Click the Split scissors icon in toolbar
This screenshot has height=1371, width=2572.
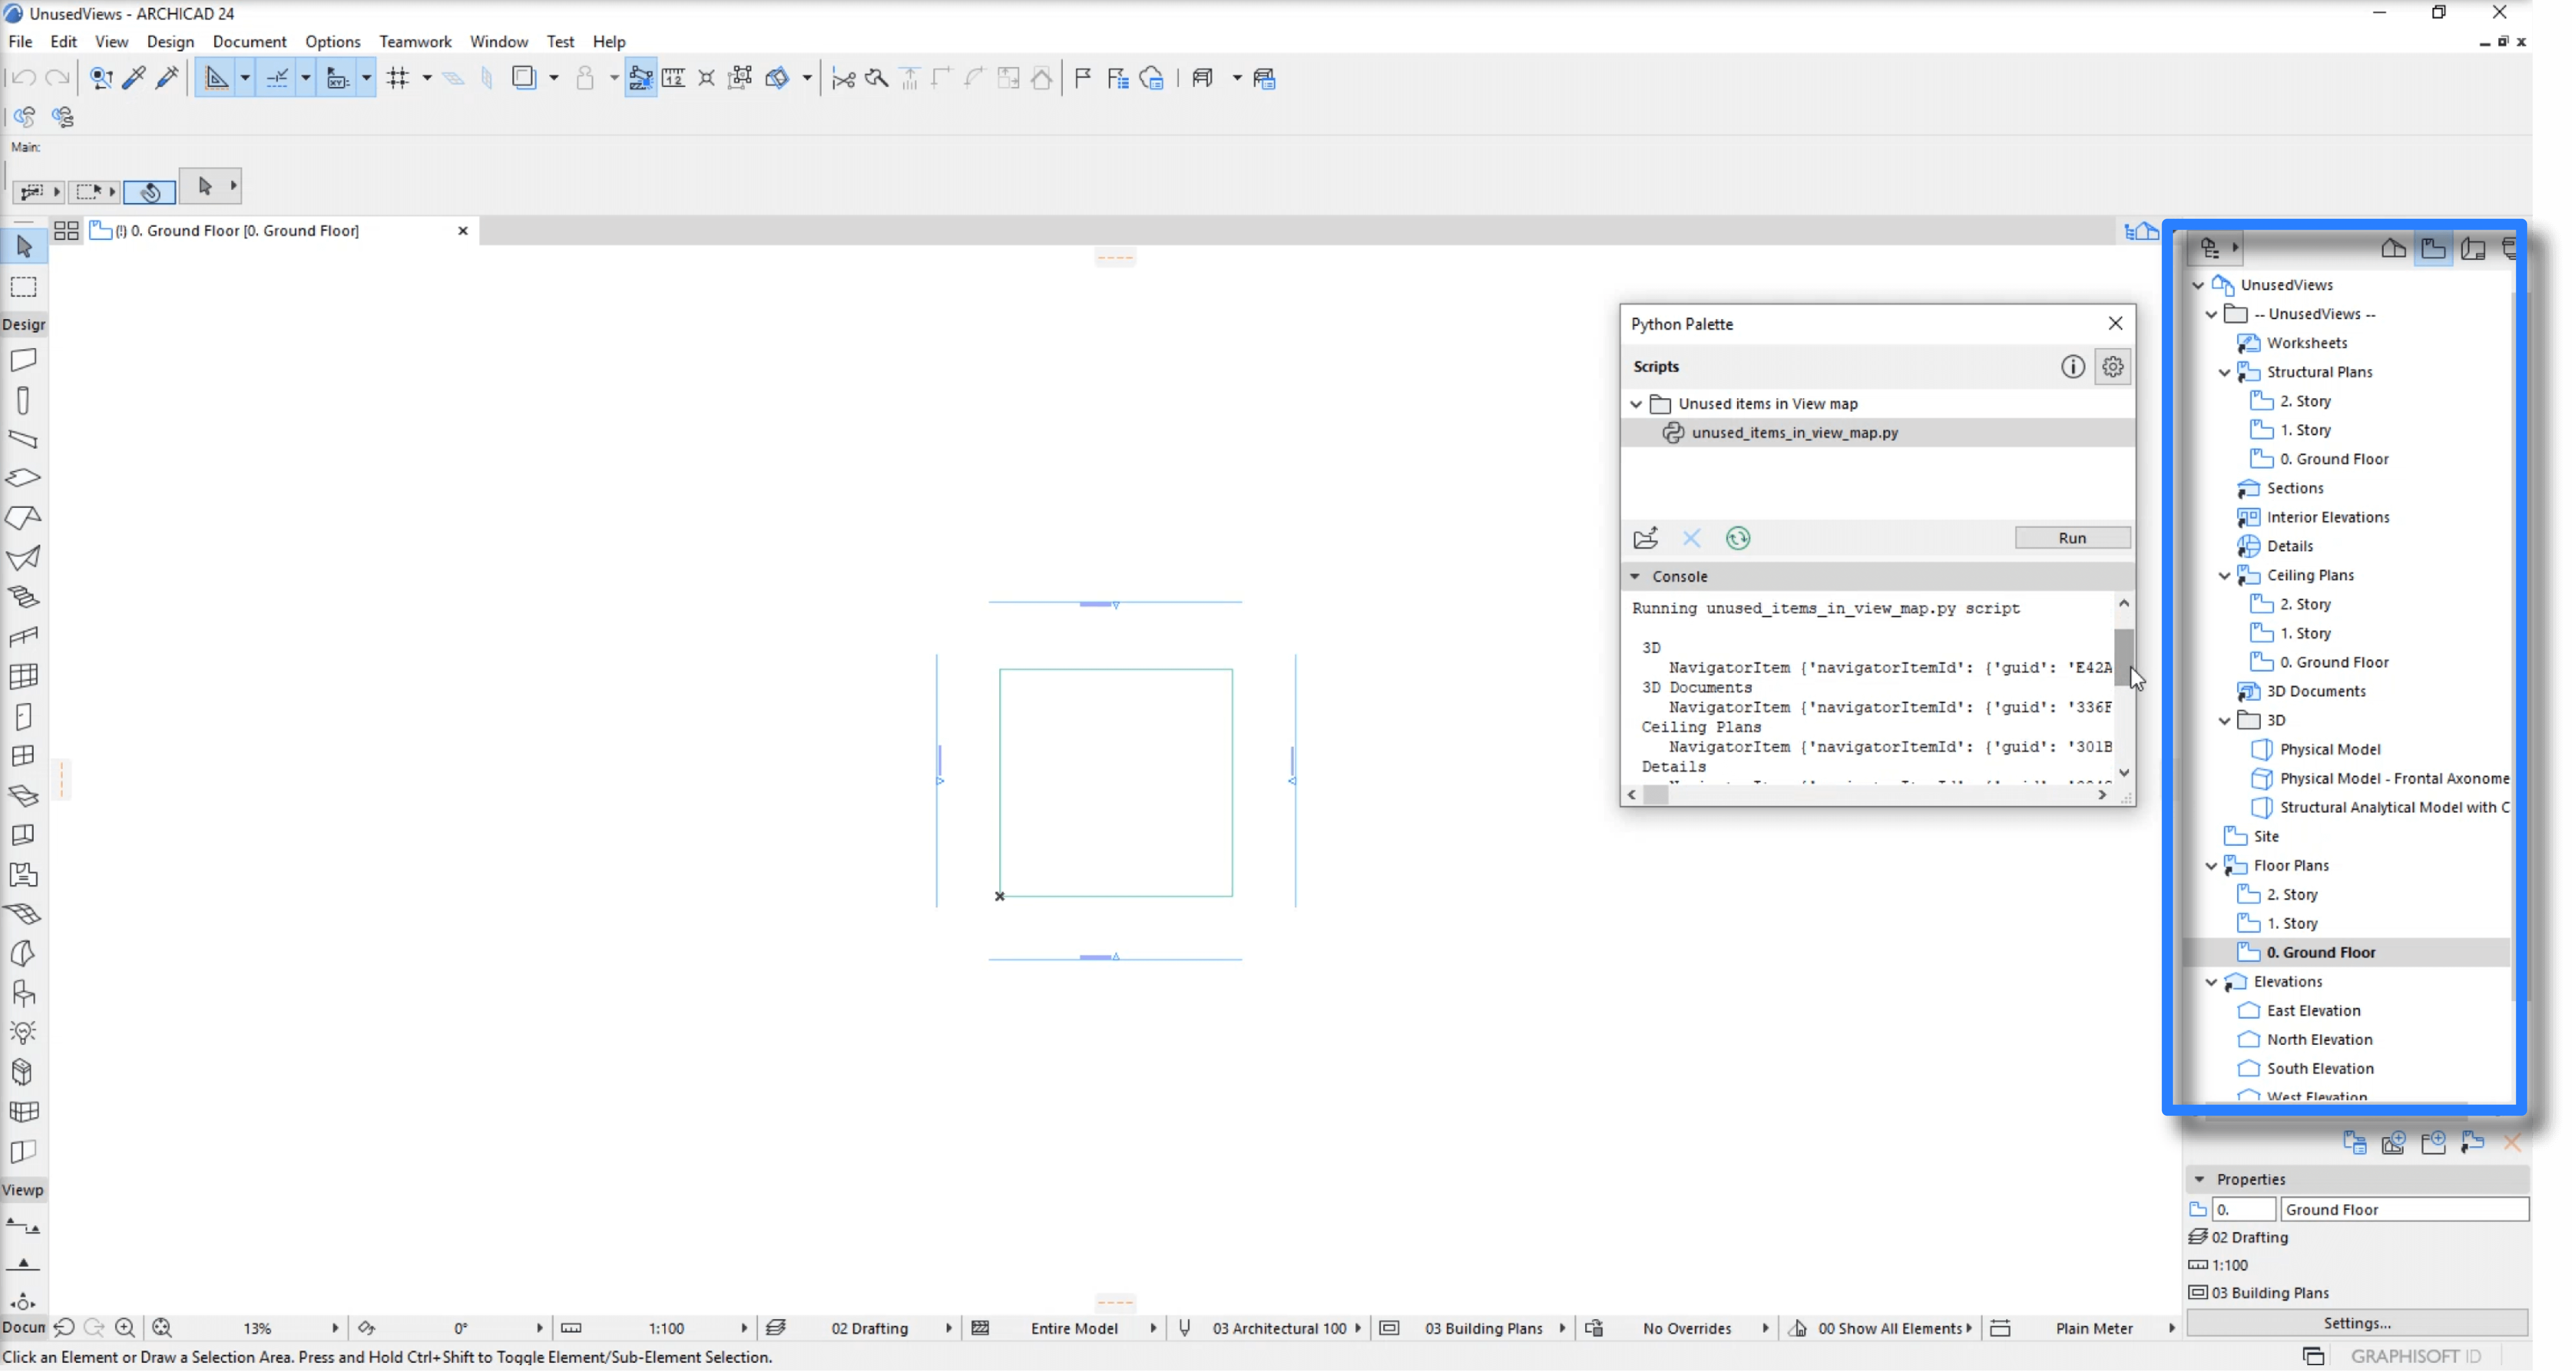click(x=843, y=78)
